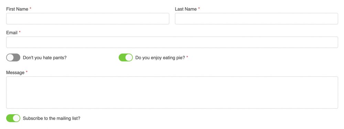Disable the 'Subscribe to the mailing list?' switch

(x=13, y=118)
